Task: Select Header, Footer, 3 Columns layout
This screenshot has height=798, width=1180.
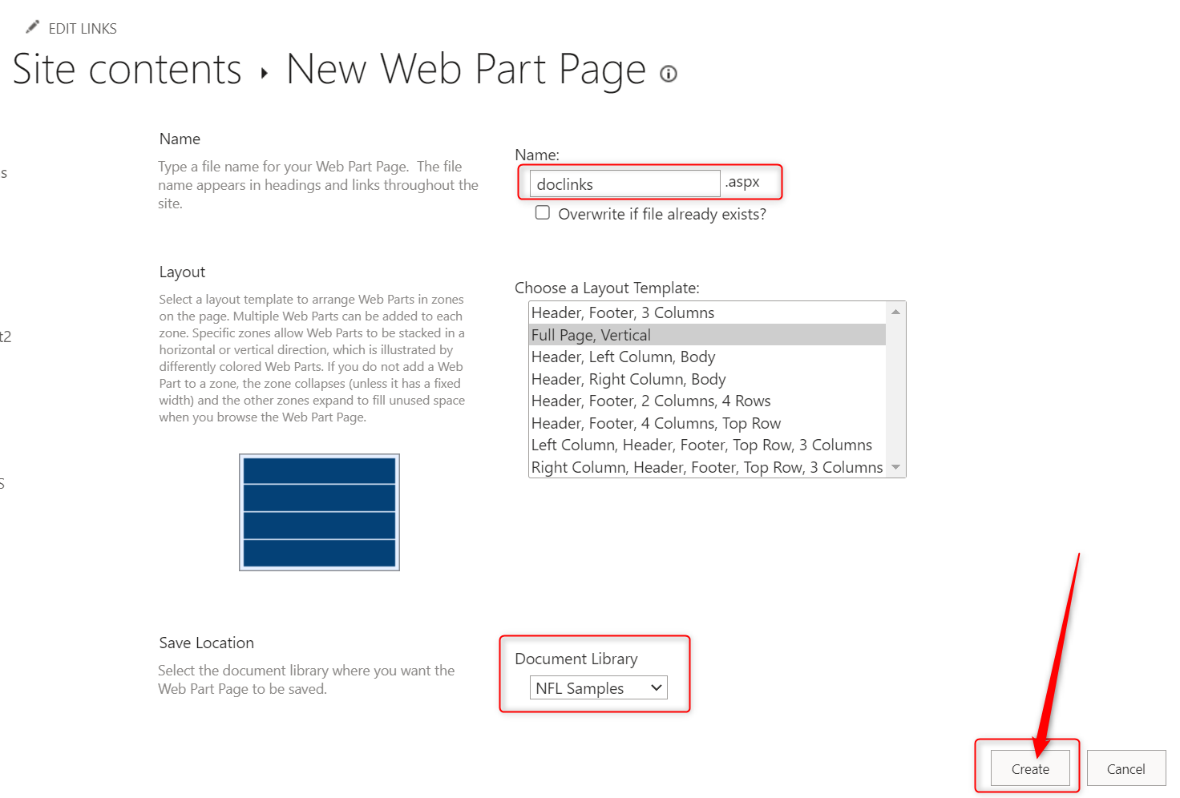Action: (707, 312)
